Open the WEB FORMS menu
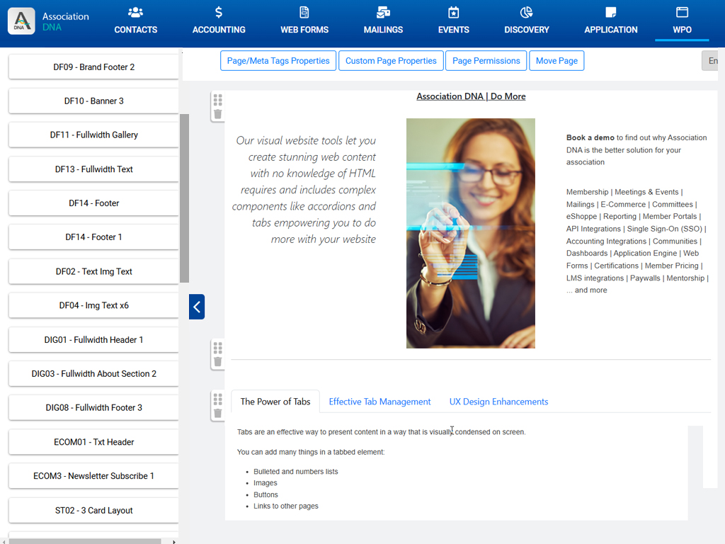Screen dimensions: 725x544 pos(304,30)
